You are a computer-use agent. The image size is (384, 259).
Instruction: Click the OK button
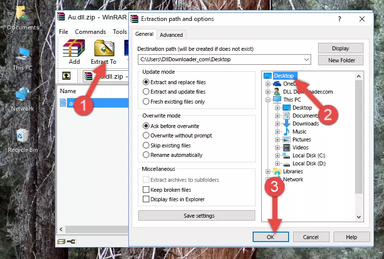pyautogui.click(x=271, y=237)
